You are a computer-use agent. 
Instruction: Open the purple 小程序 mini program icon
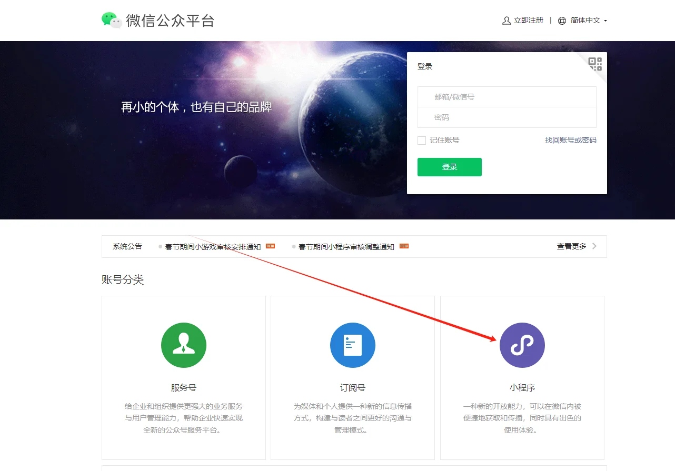tap(522, 345)
